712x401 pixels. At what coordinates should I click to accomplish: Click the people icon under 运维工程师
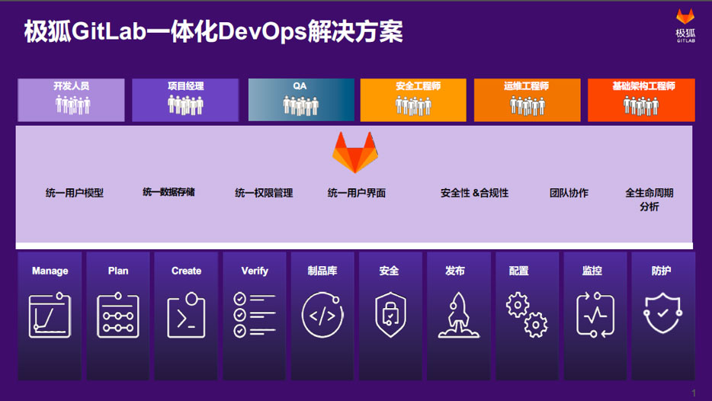coord(528,106)
